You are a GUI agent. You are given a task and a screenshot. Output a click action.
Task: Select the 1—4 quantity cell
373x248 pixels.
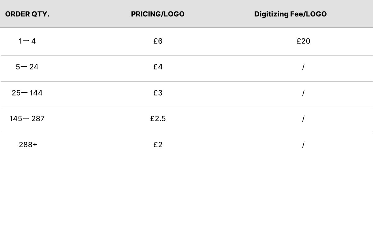coord(27,41)
